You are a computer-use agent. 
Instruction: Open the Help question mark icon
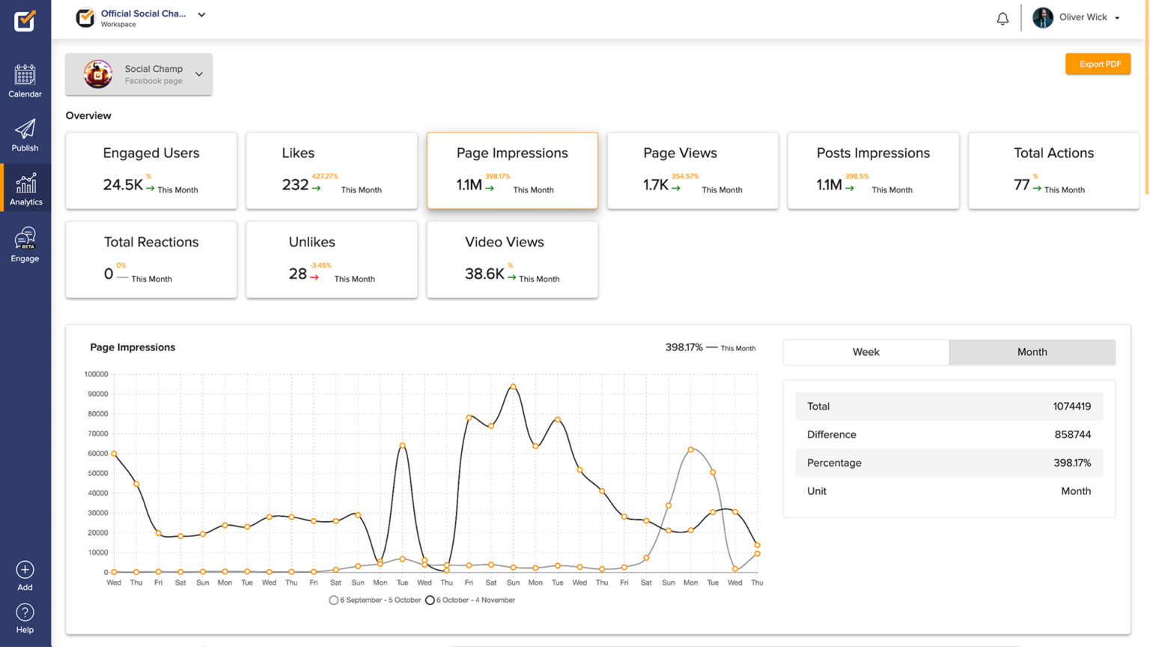pyautogui.click(x=25, y=613)
